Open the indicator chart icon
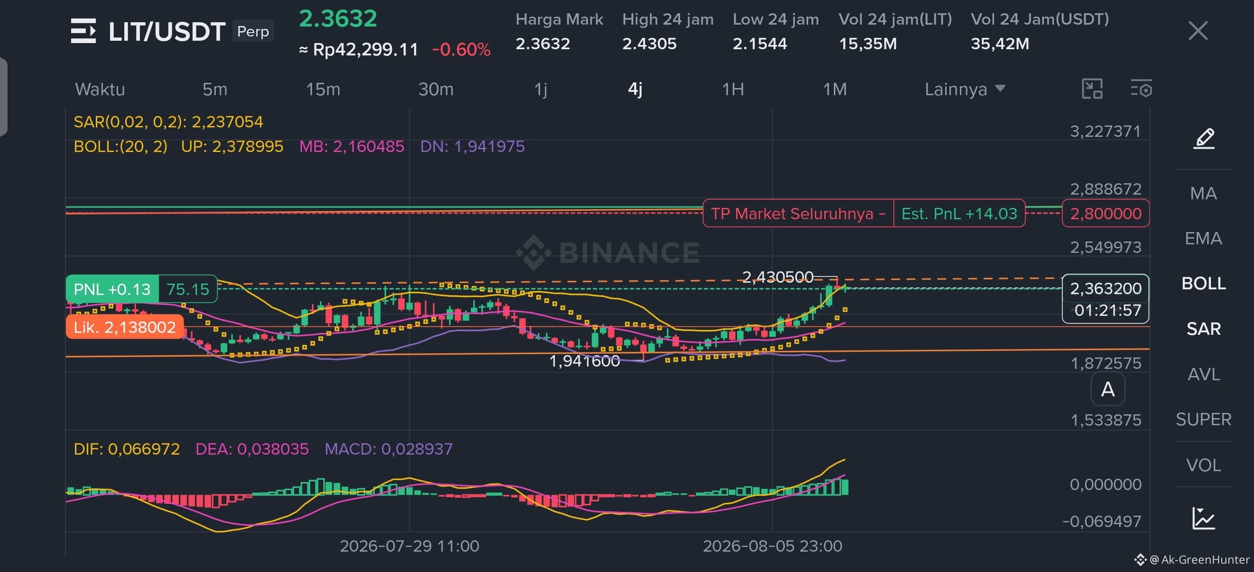1254x572 pixels. click(x=1203, y=518)
